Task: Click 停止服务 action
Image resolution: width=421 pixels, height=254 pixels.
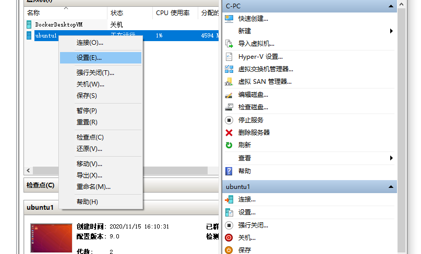Action: [251, 120]
